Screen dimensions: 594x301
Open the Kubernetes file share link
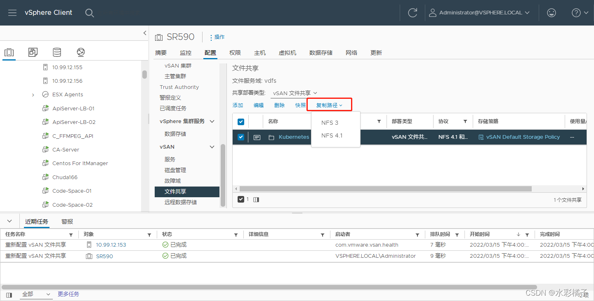(294, 137)
